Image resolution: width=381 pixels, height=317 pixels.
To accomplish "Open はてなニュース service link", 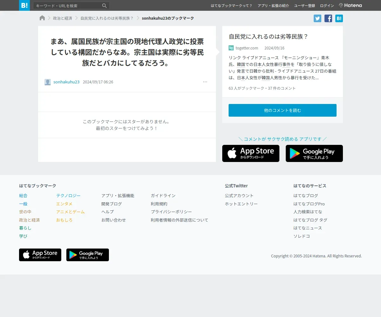I will [308, 228].
